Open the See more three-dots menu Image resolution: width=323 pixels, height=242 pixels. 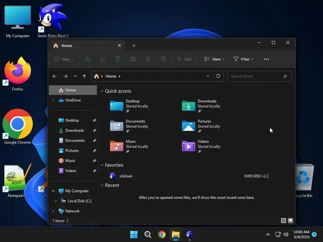(266, 59)
